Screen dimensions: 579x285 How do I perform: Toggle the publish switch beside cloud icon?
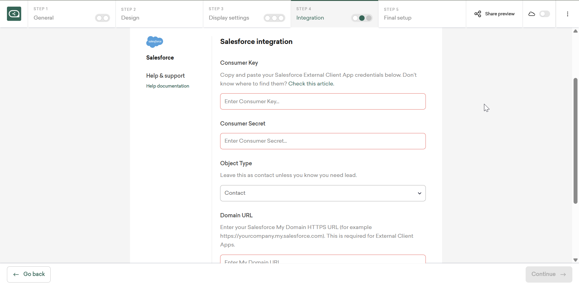coord(545,14)
